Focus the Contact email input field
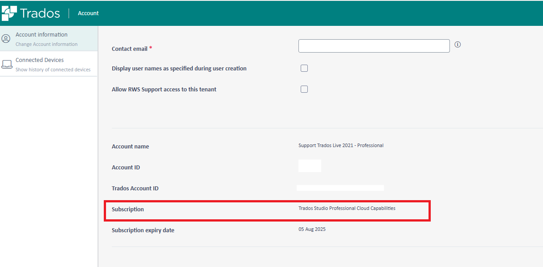 (374, 46)
